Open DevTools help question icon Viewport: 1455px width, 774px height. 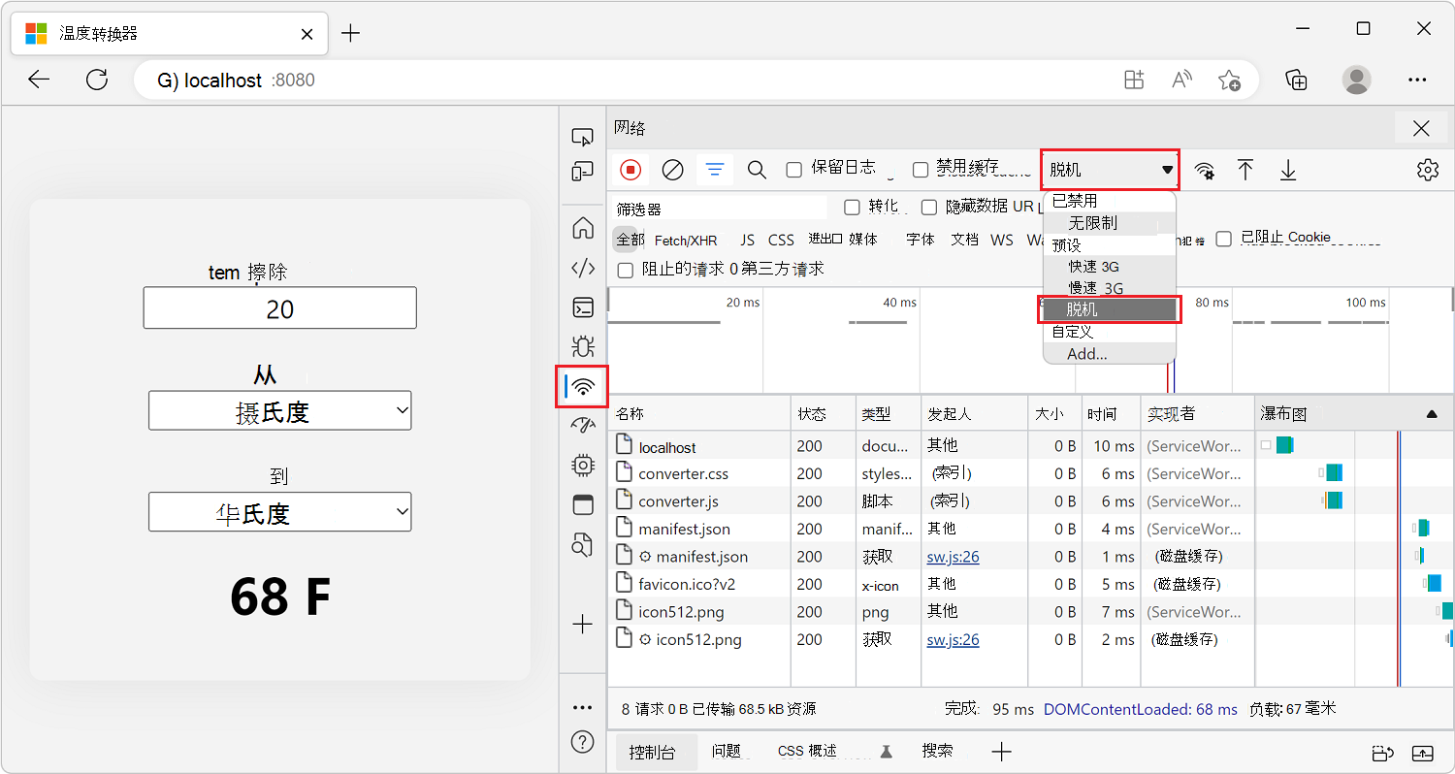coord(582,744)
